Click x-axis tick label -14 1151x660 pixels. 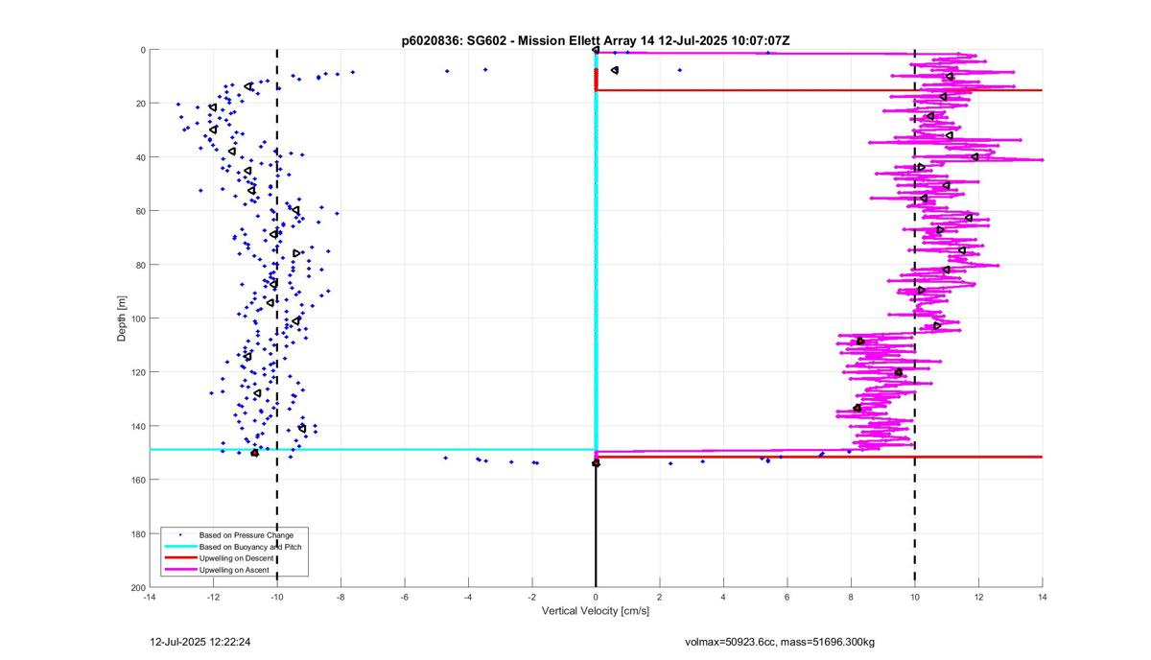pos(149,597)
